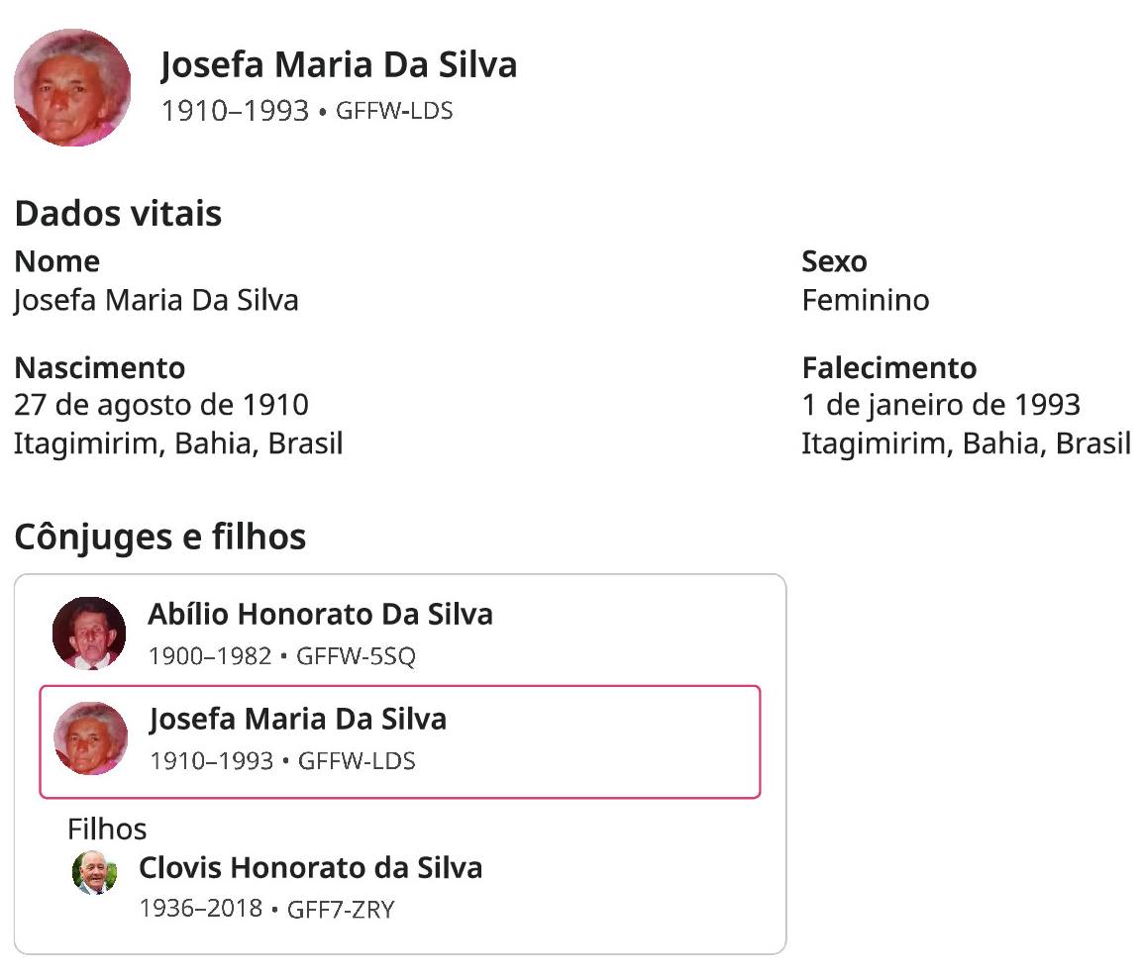Click Clovis's ID GFF7-ZRY

pos(341,909)
